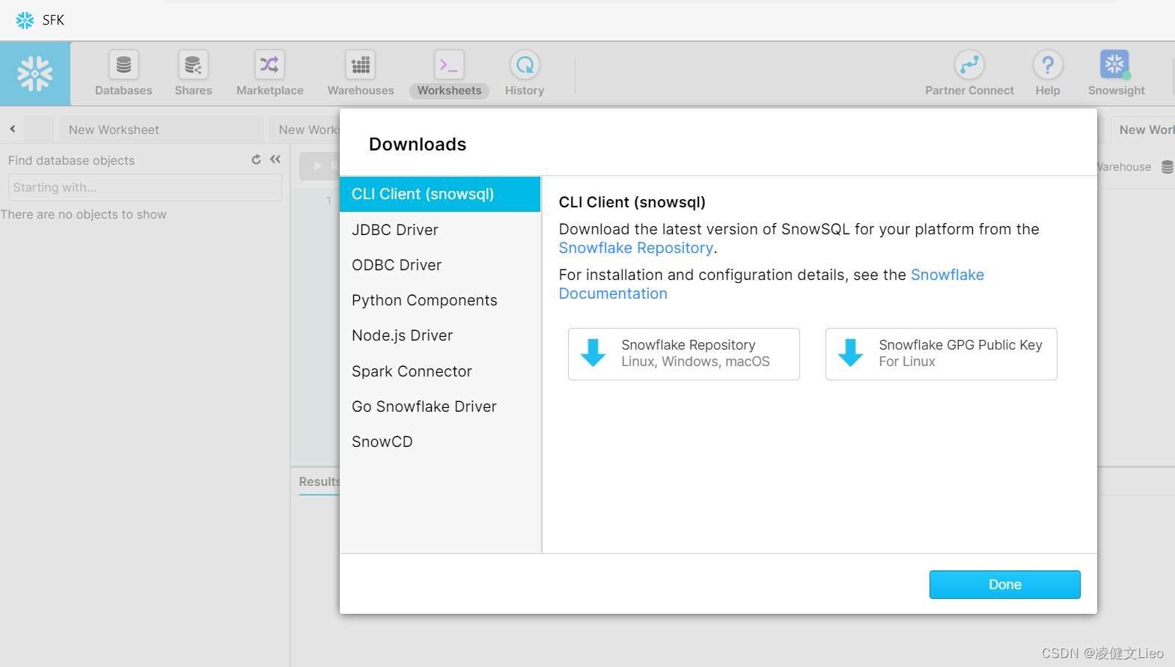Screen dimensions: 1175x667
Task: Click the Snowflake Repository download arrow icon
Action: click(x=593, y=353)
